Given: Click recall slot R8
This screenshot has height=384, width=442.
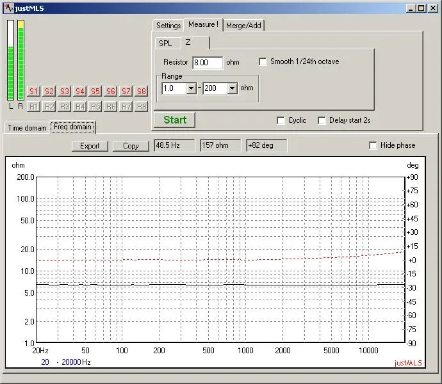Looking at the screenshot, I should pos(141,106).
